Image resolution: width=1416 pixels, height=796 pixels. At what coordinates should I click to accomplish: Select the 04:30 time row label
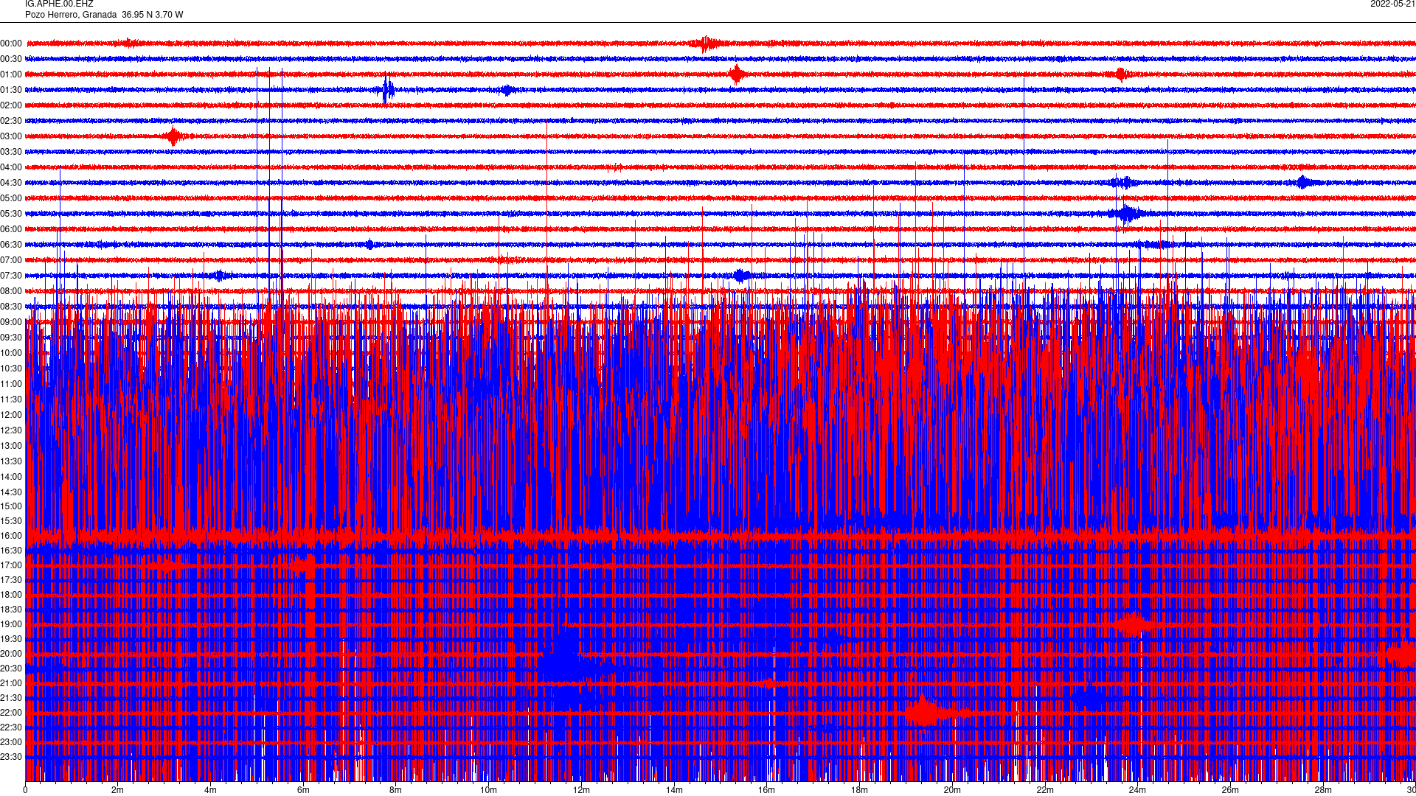click(x=11, y=183)
